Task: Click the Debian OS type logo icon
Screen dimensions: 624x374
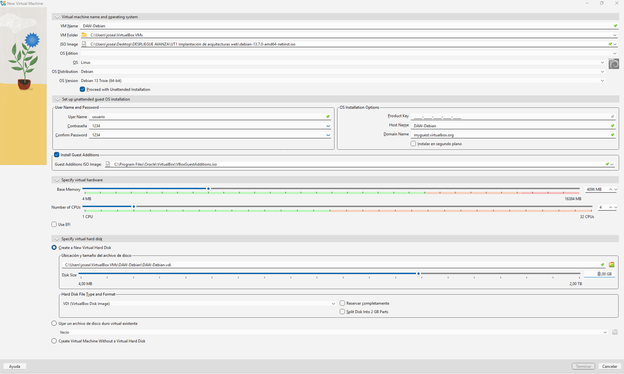Action: 614,64
